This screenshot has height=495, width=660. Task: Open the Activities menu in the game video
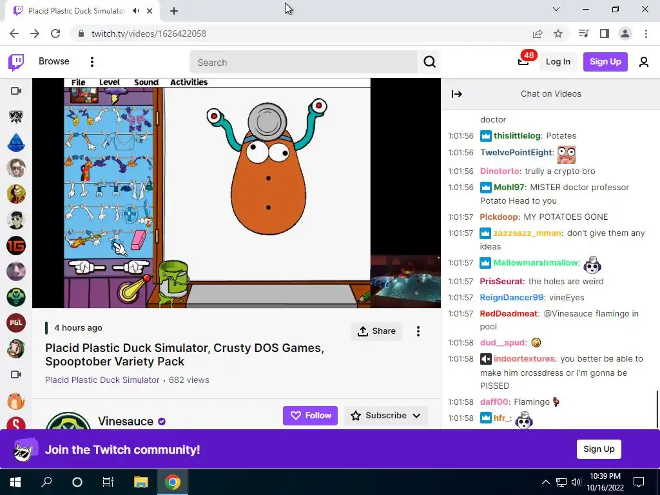(189, 82)
